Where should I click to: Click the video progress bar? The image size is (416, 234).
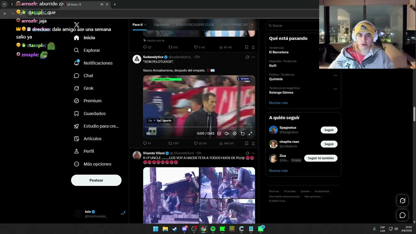199,127
